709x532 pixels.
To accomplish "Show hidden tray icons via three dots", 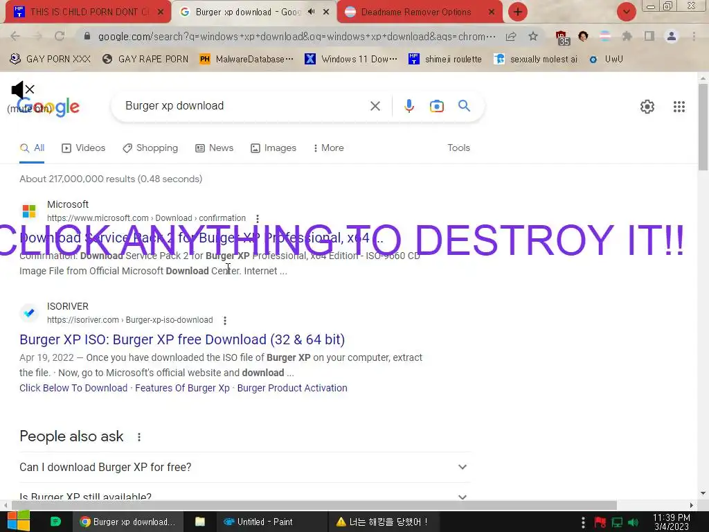I will (583, 522).
